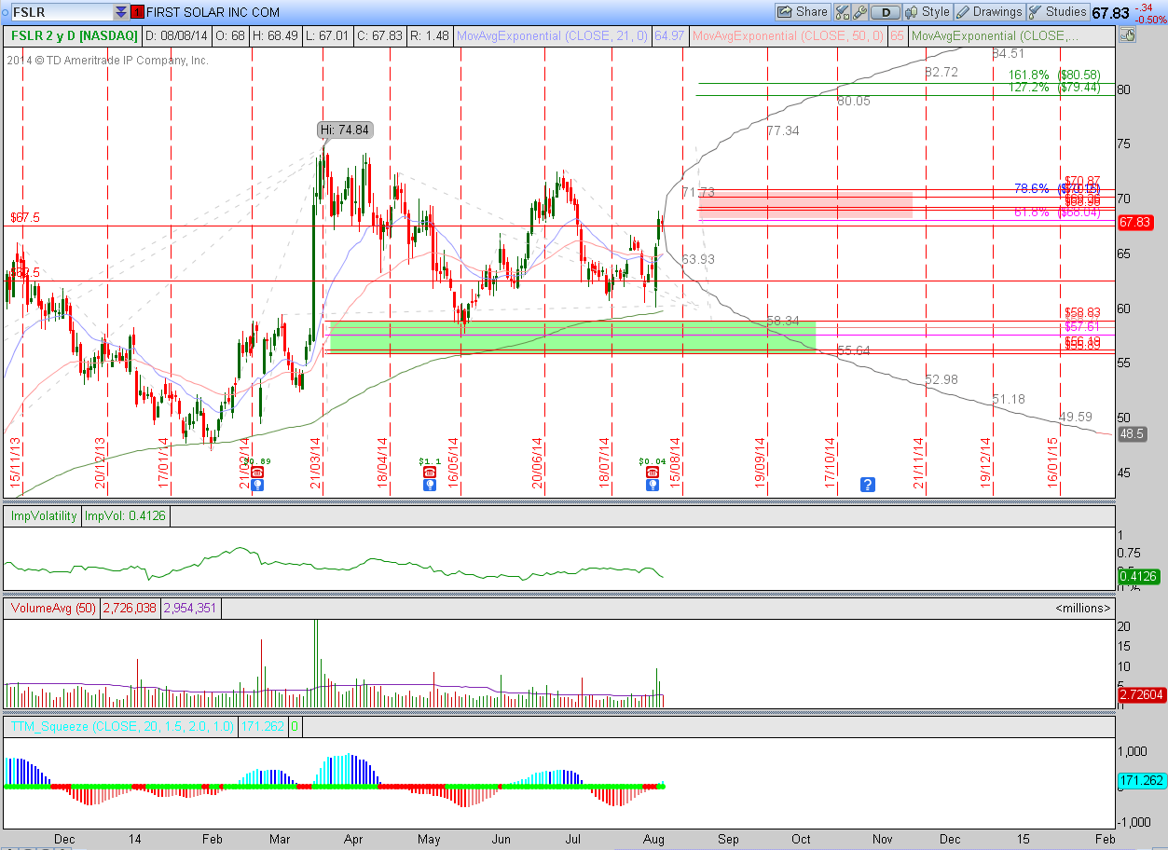Screen dimensions: 1168x850
Task: Click the $67.5 price level label
Action: pyautogui.click(x=25, y=217)
